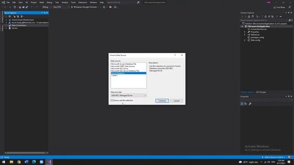Viewport: 294px width, 165px height.
Task: Click Server Explorer horizontal scrollbar
Action: pos(26,153)
